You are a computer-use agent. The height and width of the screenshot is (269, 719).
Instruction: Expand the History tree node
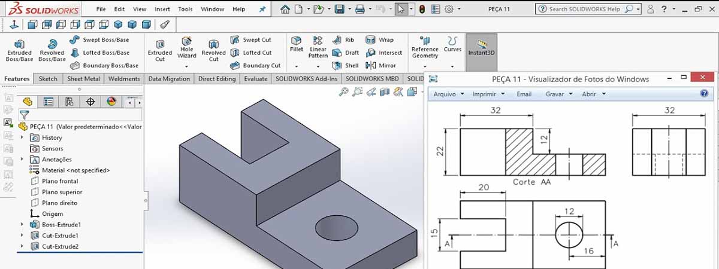coord(22,137)
